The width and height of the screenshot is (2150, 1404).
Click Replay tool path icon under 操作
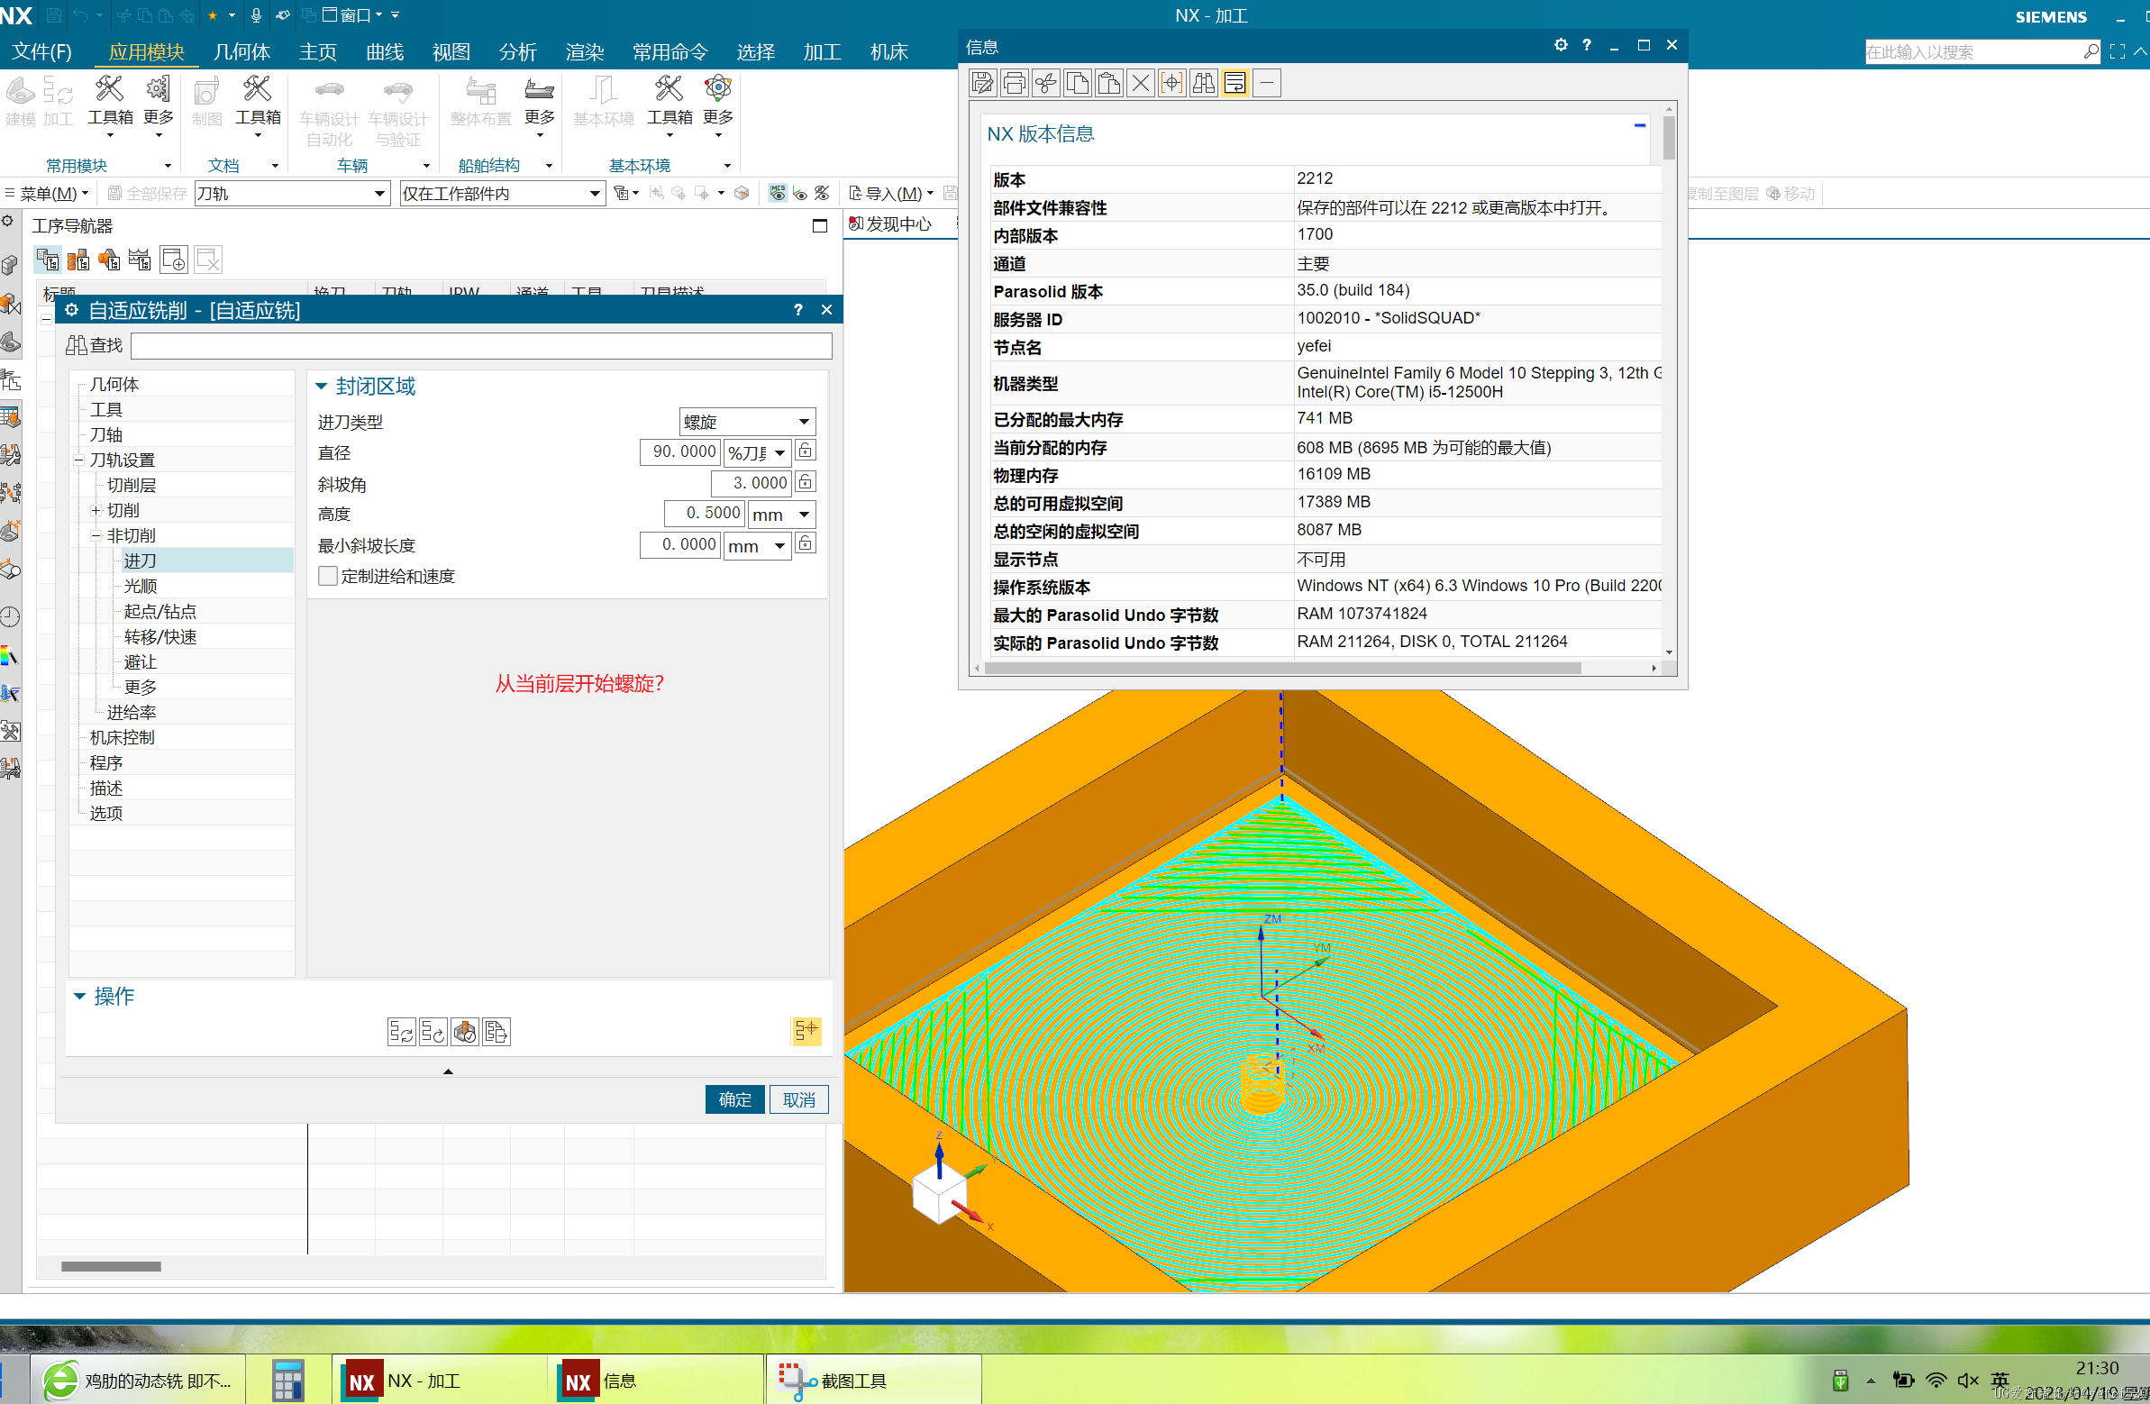[x=433, y=1031]
